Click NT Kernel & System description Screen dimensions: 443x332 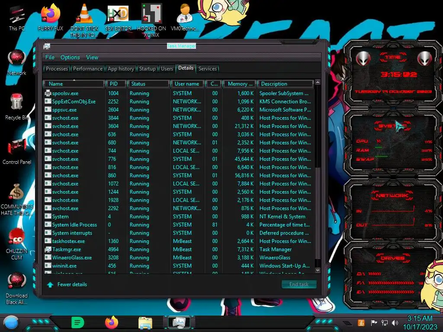click(282, 217)
